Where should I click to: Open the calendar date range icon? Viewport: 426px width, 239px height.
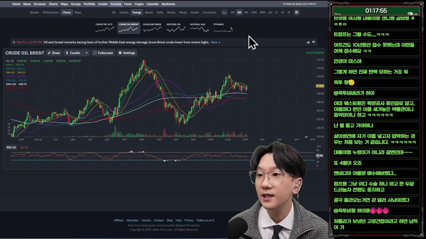tap(297, 12)
